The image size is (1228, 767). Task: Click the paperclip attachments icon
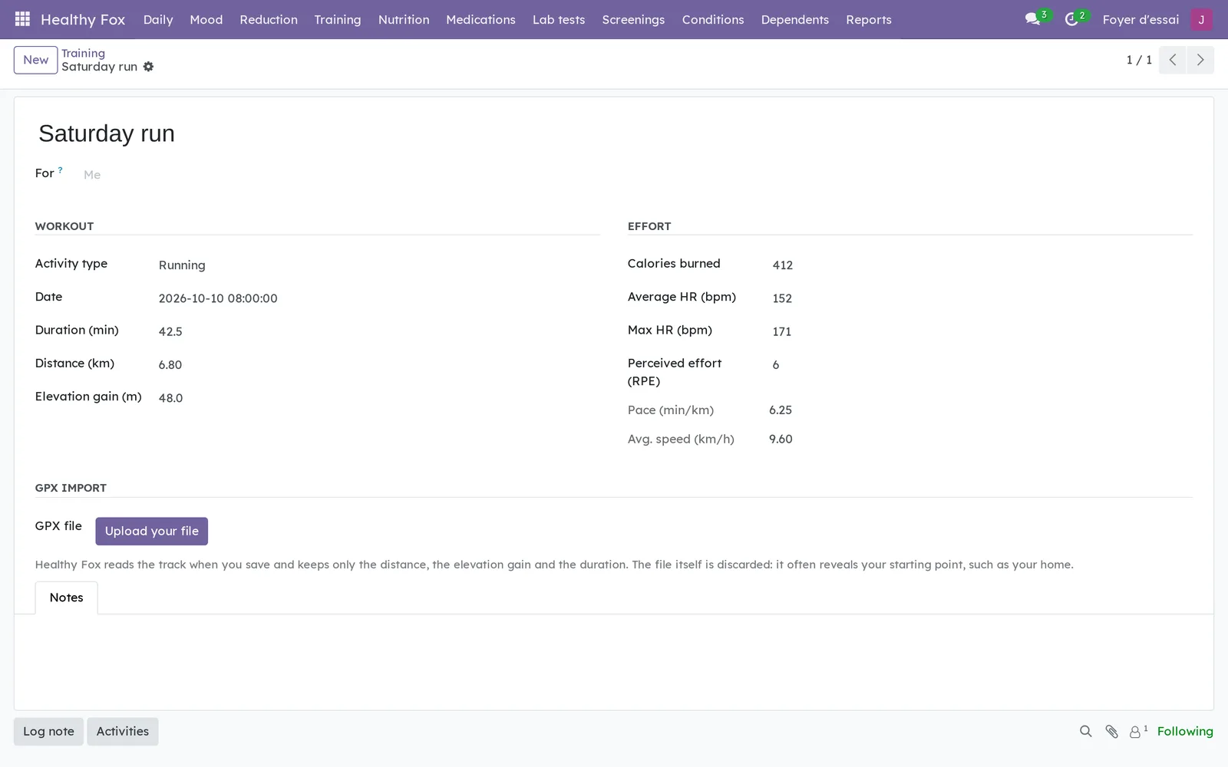[x=1111, y=732]
